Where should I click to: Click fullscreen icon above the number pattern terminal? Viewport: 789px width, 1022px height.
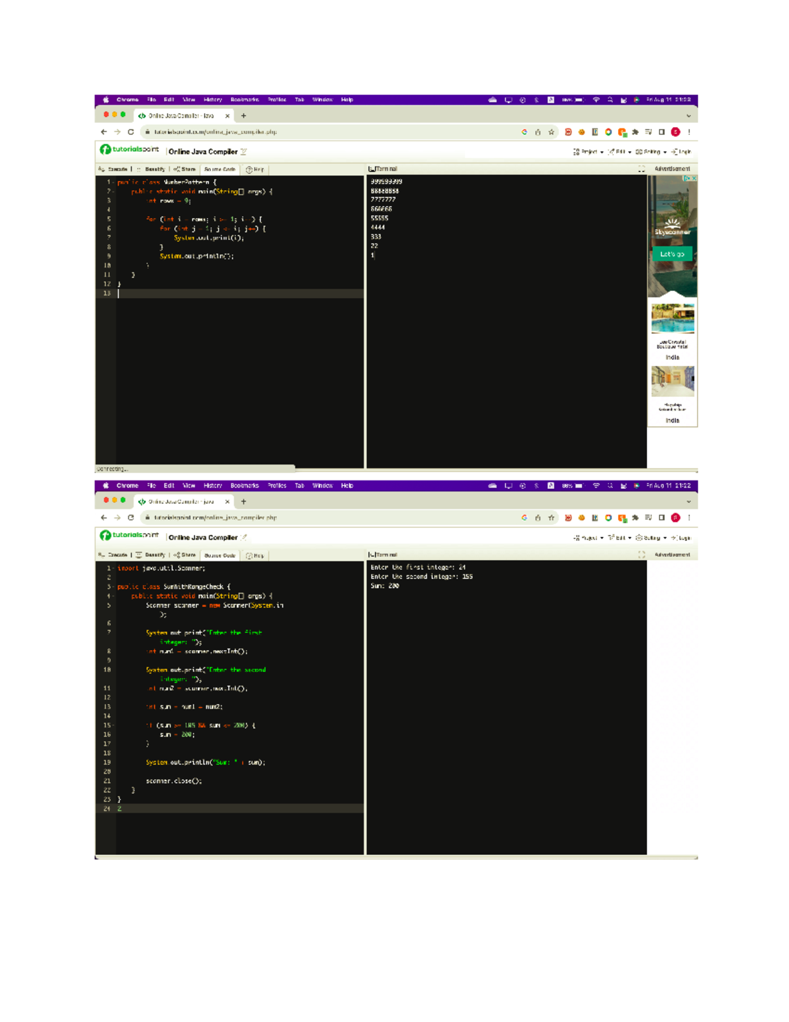641,169
